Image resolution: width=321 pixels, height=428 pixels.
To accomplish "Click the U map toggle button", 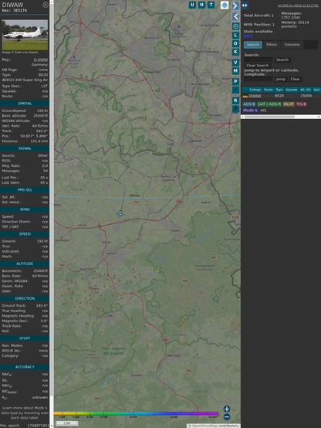I will pyautogui.click(x=192, y=5).
